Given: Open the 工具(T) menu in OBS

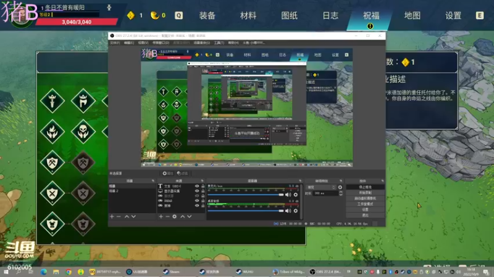Looking at the screenshot, I should pos(219,42).
